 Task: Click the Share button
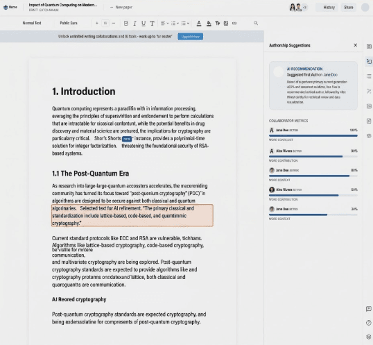[349, 8]
